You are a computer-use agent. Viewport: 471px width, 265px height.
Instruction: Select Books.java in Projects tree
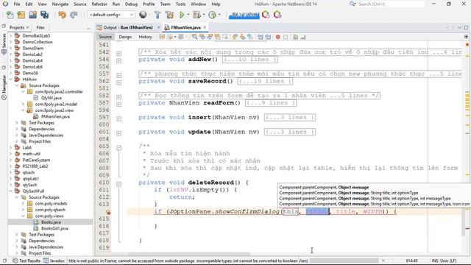coord(51,222)
